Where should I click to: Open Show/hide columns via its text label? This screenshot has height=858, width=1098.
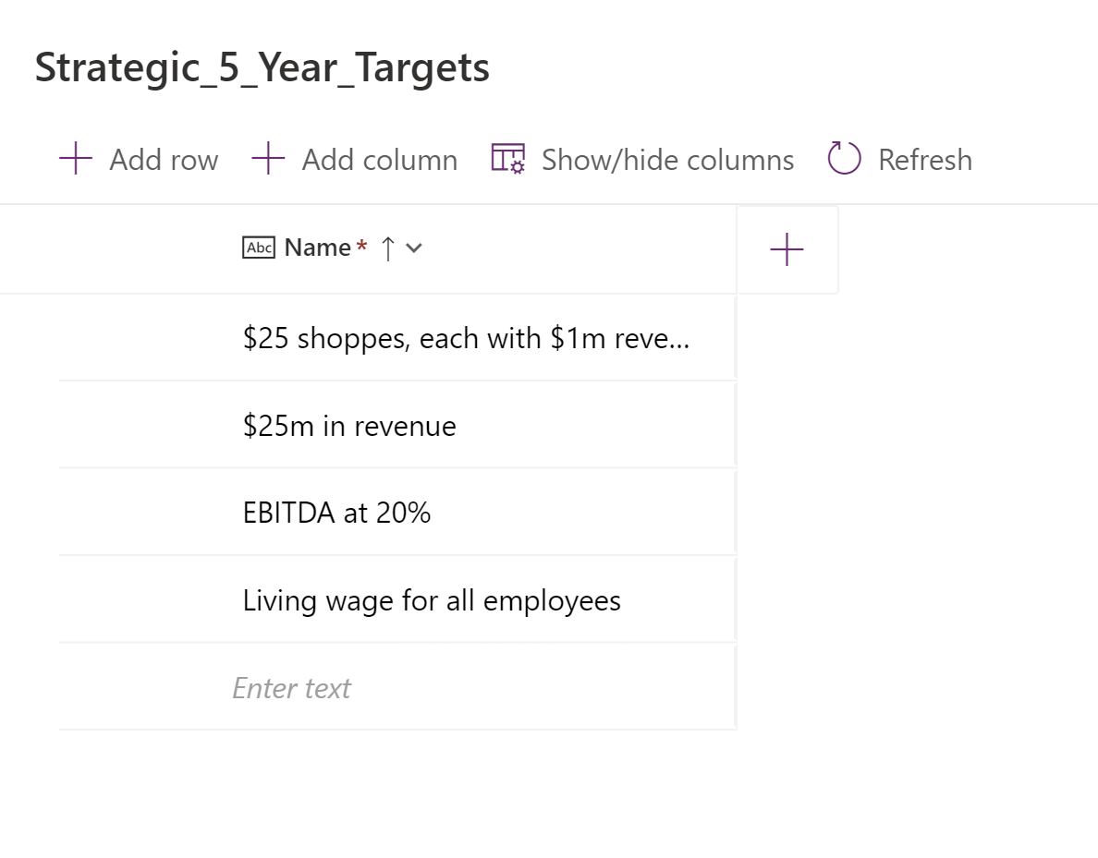[667, 160]
